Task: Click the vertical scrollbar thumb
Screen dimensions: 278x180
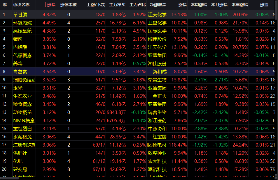Action: tap(276, 10)
